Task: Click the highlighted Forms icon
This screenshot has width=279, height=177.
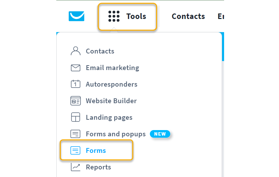Action: point(75,150)
